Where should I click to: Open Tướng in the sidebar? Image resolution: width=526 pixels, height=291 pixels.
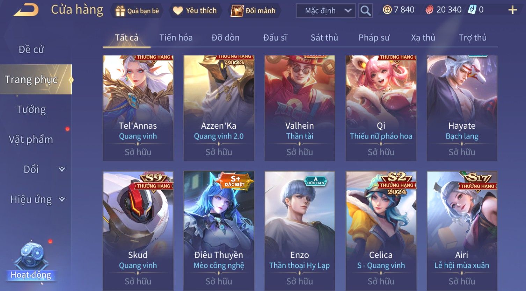tap(31, 109)
